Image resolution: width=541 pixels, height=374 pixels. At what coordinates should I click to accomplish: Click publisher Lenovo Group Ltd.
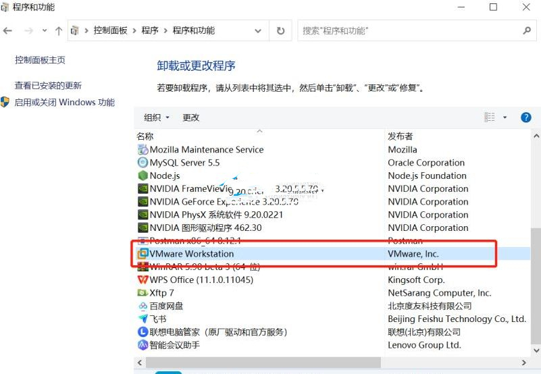(x=424, y=345)
